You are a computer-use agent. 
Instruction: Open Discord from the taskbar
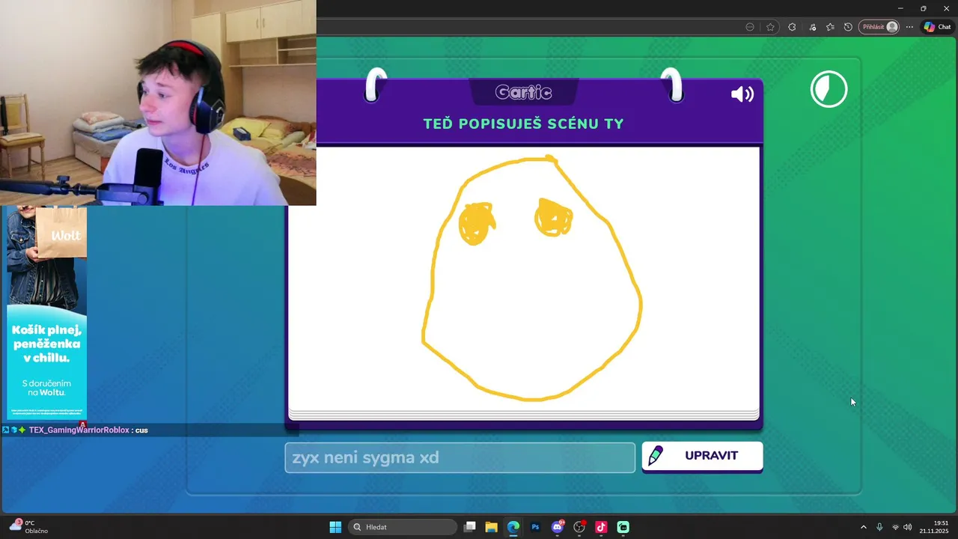point(558,527)
